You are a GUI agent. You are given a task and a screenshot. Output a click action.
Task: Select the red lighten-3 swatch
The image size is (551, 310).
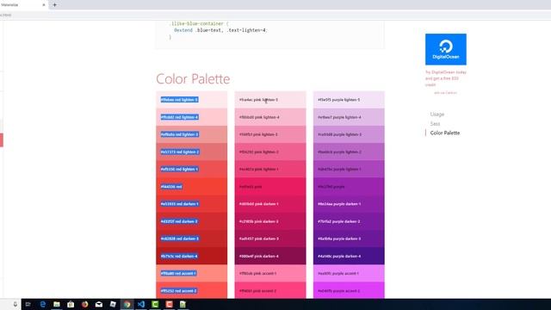pyautogui.click(x=191, y=134)
